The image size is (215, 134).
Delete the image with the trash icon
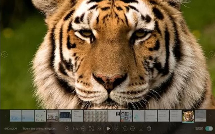click(x=149, y=129)
